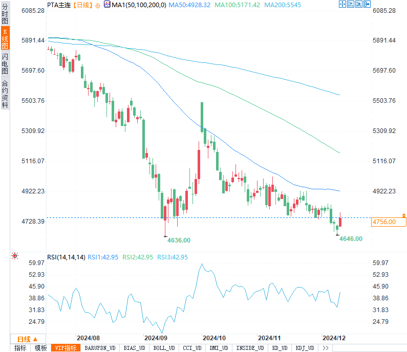
Task: Click the orange arrow above 4756.00 price tag
Action: coord(404,215)
